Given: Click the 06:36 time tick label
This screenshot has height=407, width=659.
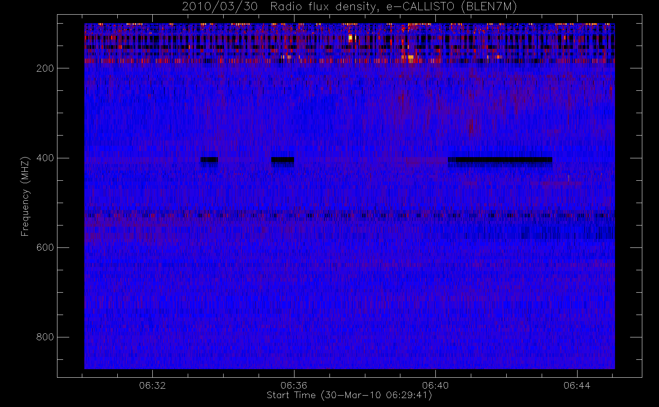Looking at the screenshot, I should (x=294, y=385).
